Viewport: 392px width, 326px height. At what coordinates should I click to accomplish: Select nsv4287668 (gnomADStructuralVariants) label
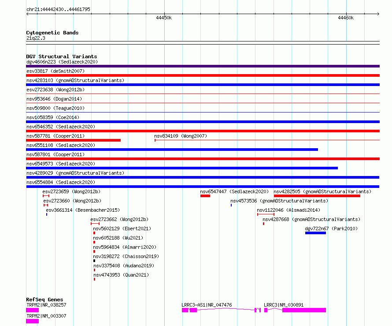(311, 219)
